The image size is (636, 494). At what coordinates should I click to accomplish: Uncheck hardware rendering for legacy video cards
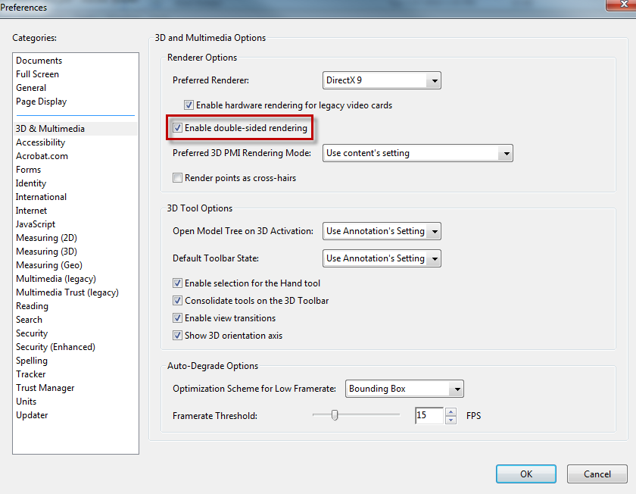(189, 105)
